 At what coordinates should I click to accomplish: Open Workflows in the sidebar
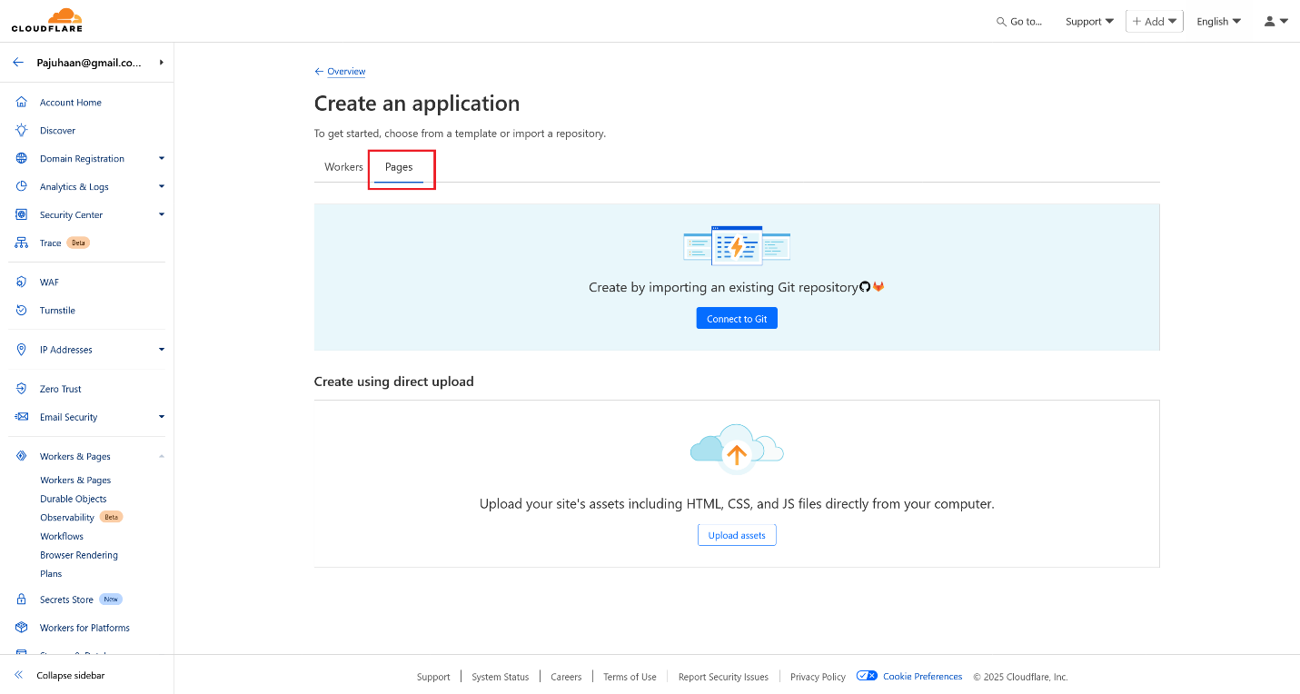point(63,537)
